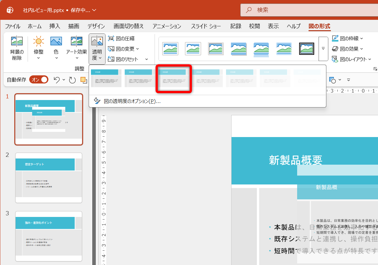This screenshot has width=378, height=265.
Task: Switch to the スライド ショー ribbon tab
Action: pyautogui.click(x=206, y=26)
